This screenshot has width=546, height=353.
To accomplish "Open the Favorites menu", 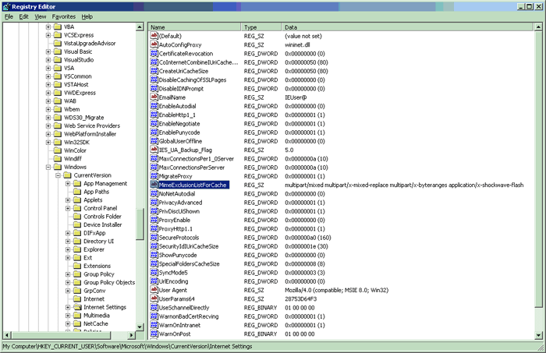I will (64, 16).
